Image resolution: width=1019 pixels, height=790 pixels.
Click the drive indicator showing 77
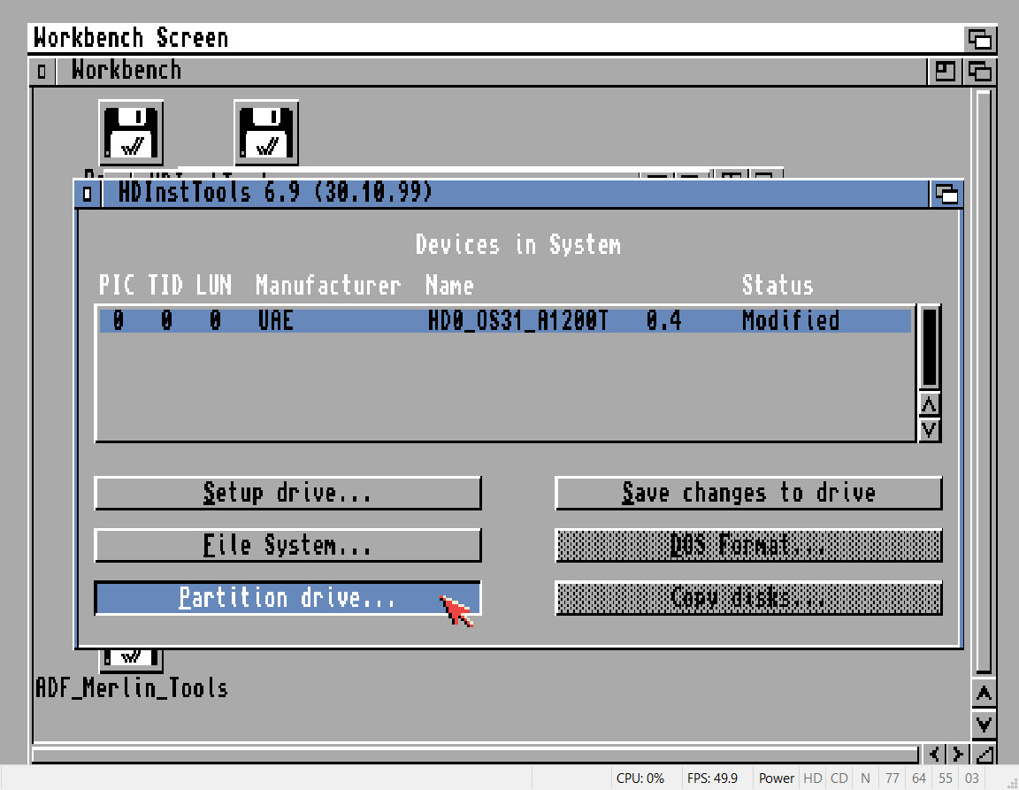(893, 778)
